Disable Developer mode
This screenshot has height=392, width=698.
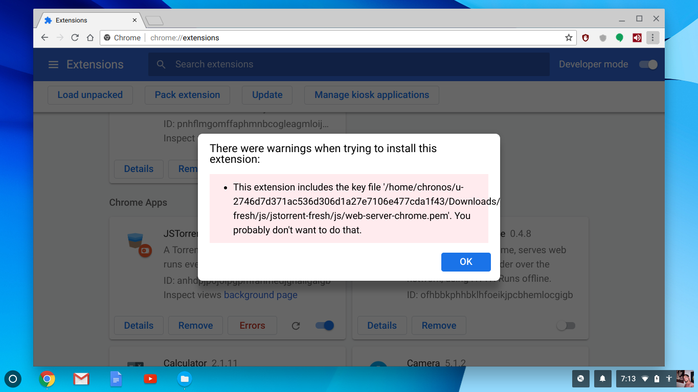pyautogui.click(x=647, y=64)
